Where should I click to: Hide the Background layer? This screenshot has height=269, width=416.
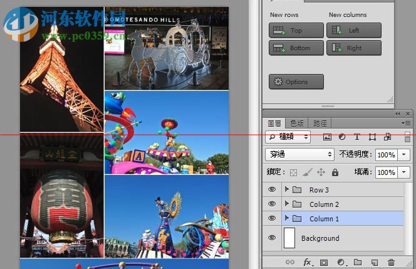[x=272, y=238]
